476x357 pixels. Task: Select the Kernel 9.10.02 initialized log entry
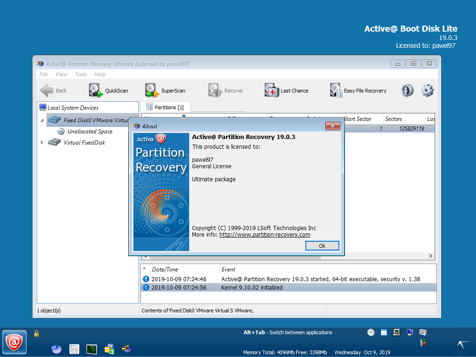289,287
